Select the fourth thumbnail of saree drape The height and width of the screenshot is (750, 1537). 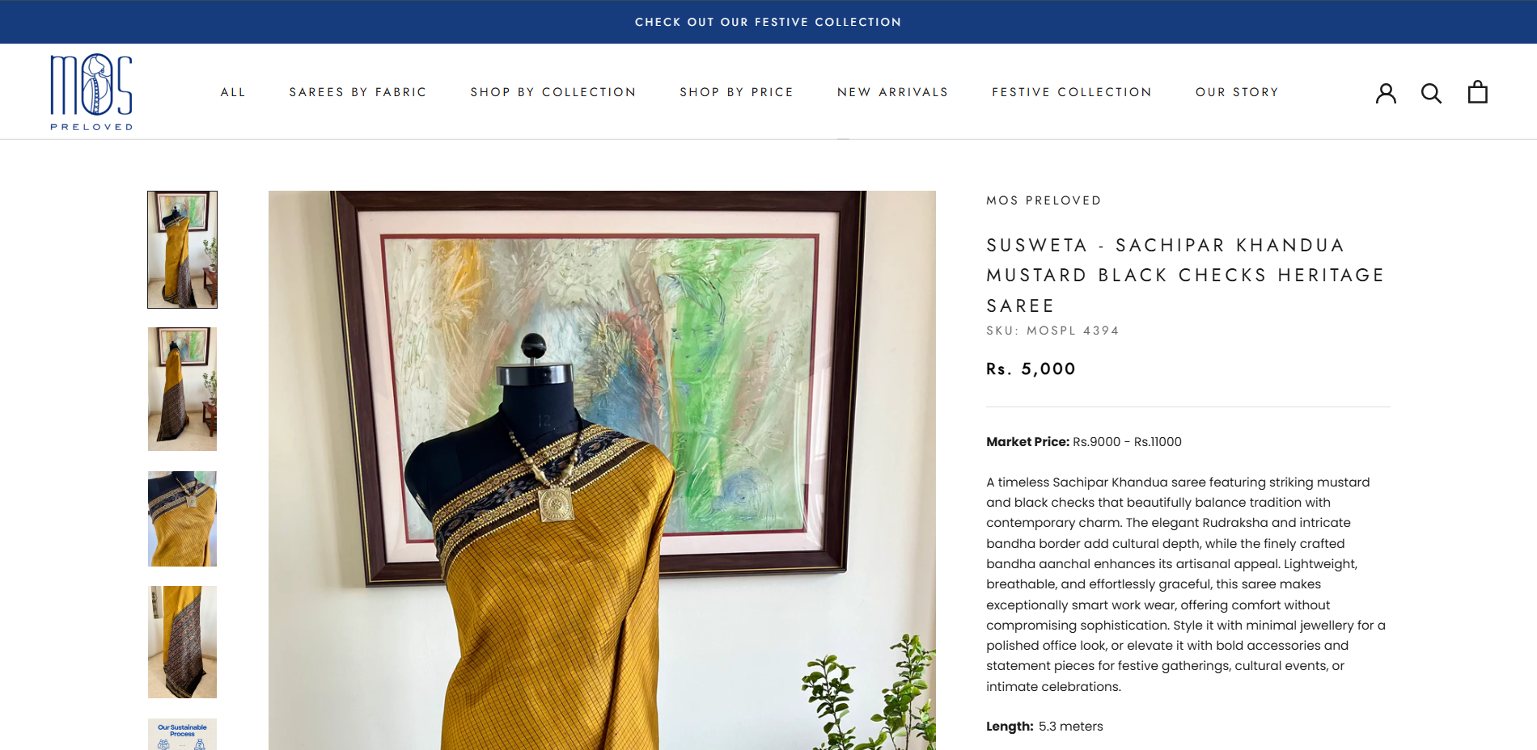pos(182,642)
